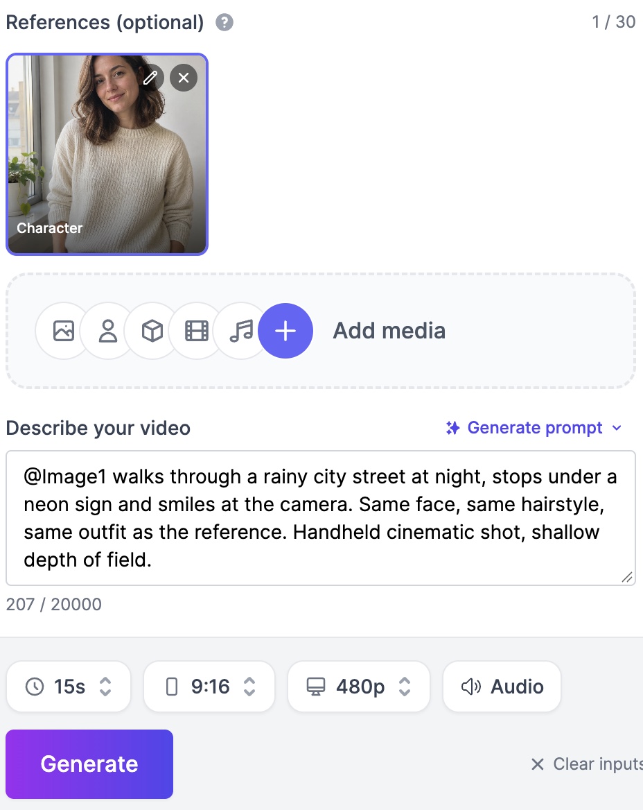Add an audio reference via music-note icon
Screen dimensions: 643x810
click(241, 331)
